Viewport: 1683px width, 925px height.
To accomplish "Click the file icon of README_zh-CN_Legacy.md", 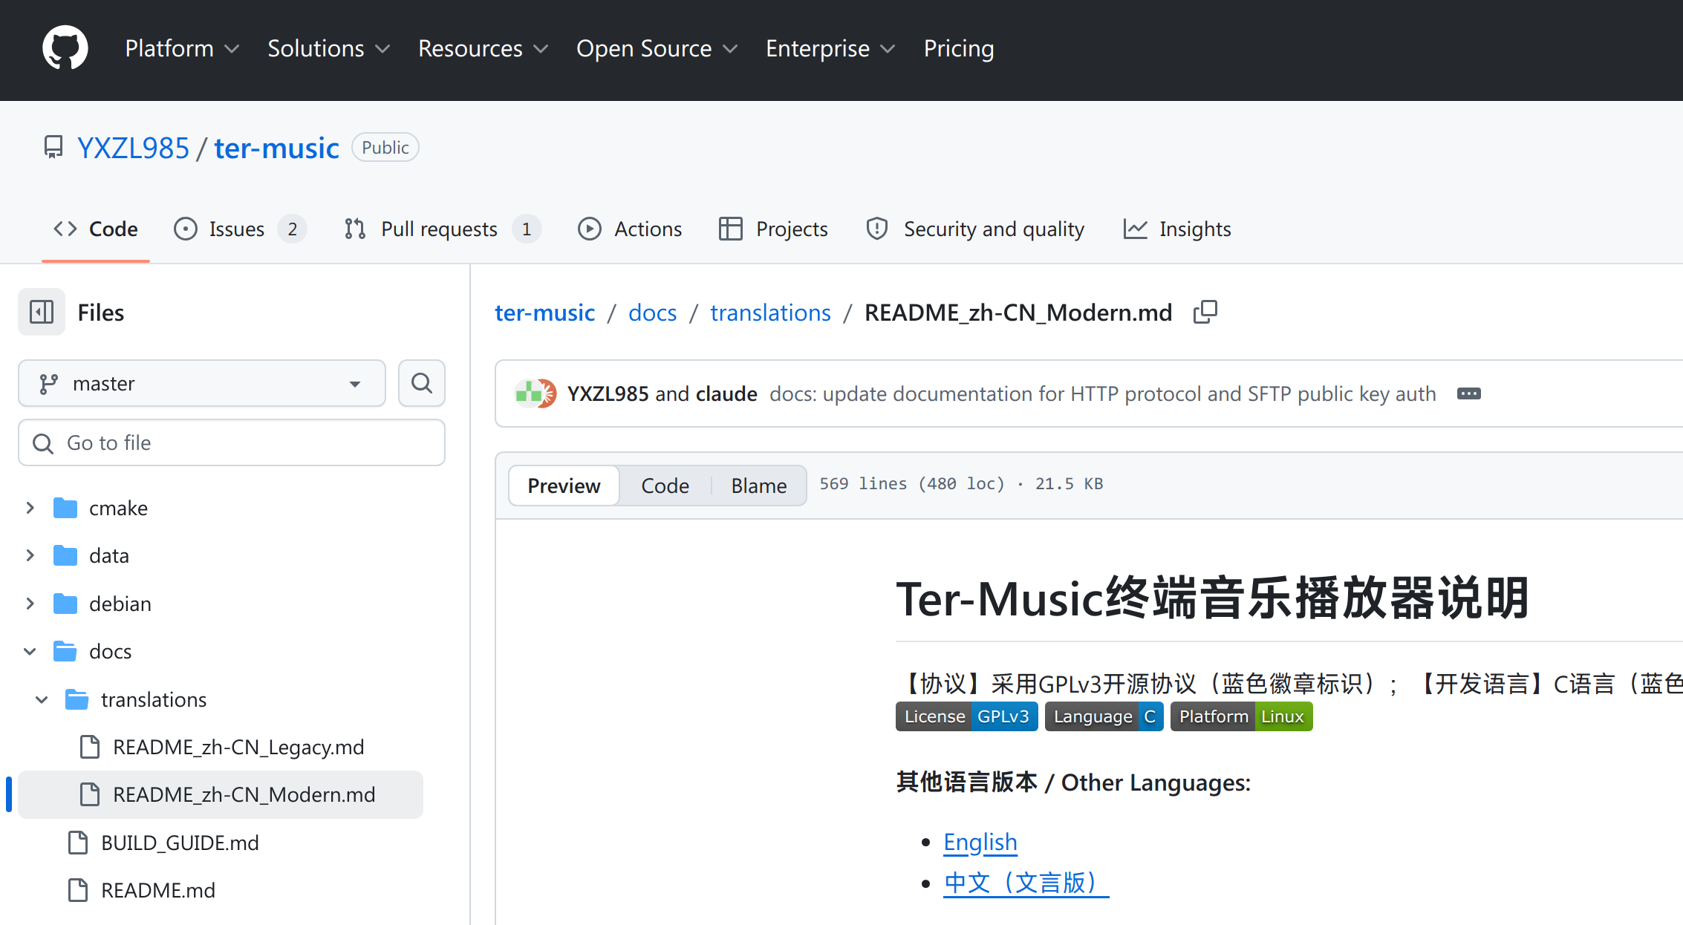I will [90, 747].
